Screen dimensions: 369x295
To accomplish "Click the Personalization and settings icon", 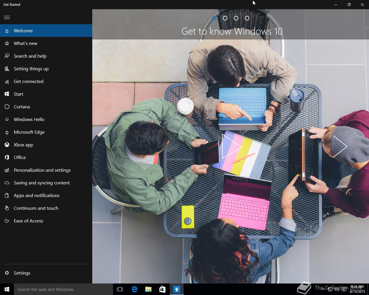I will [7, 170].
